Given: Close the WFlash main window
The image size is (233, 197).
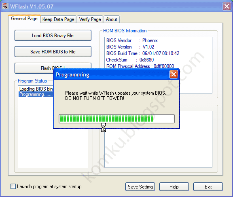Looking at the screenshot, I should 227,6.
